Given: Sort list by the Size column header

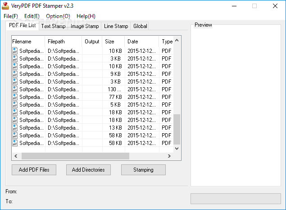Looking at the screenshot, I should [113, 42].
